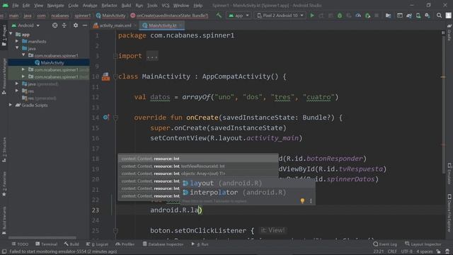Select layout (android.R) completion suggestion

coord(248,183)
